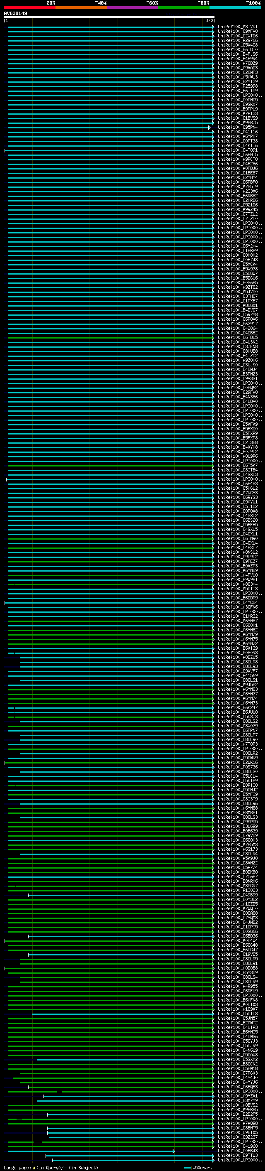Click the 370 end position marker
This screenshot has height=1171, width=265.
pyautogui.click(x=209, y=21)
